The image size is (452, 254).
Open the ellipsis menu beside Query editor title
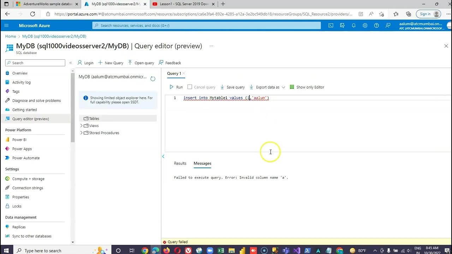212,46
